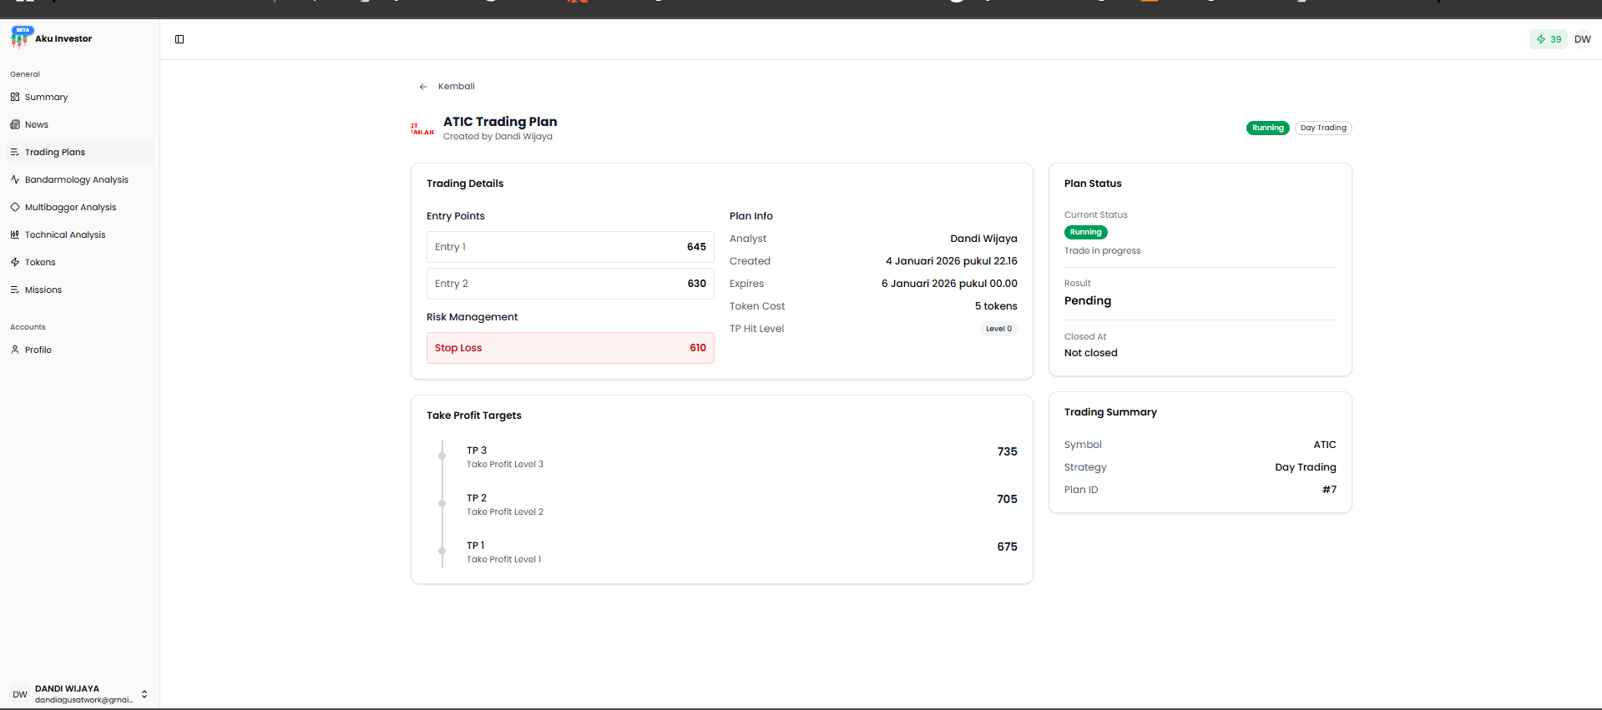The image size is (1602, 710).
Task: Click the Created date '4 Januari 2026 pukul 22.16'
Action: coord(952,261)
